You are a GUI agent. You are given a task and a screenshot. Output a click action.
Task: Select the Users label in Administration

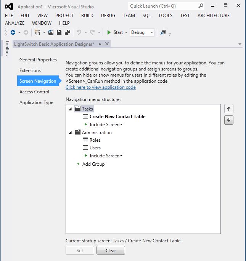click(x=95, y=147)
